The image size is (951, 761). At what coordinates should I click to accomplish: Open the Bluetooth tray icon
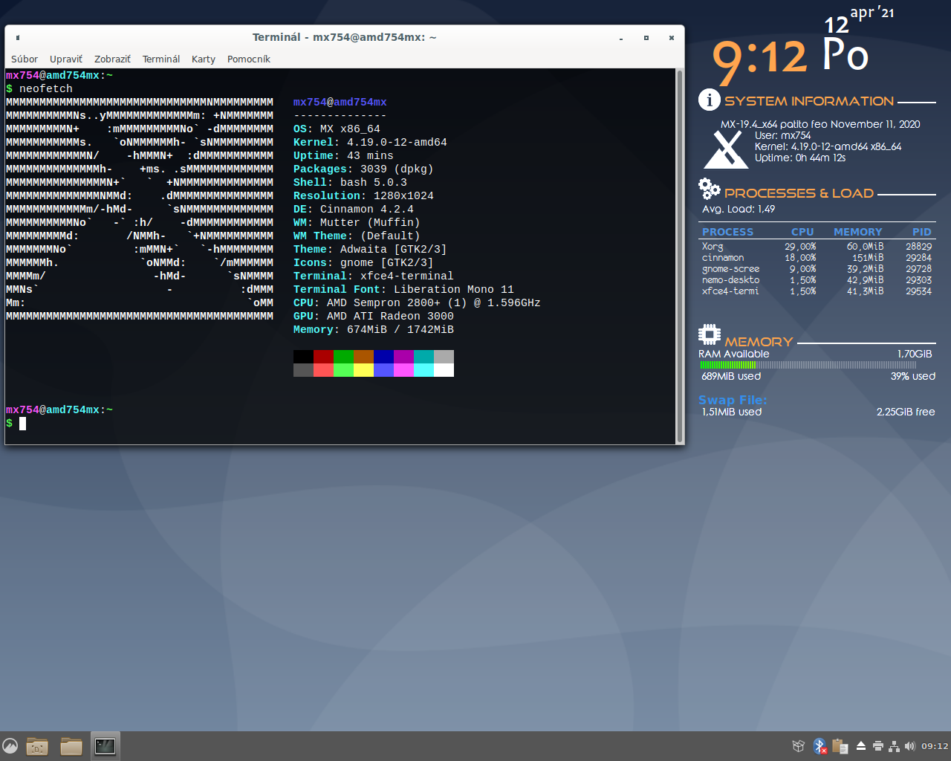pos(819,746)
